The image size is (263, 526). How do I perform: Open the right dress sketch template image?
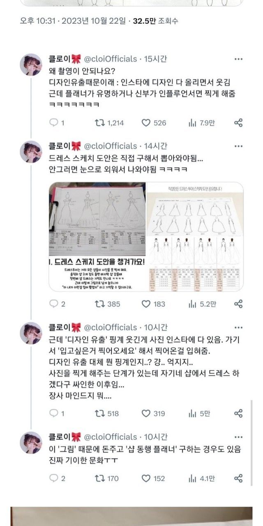(195, 237)
